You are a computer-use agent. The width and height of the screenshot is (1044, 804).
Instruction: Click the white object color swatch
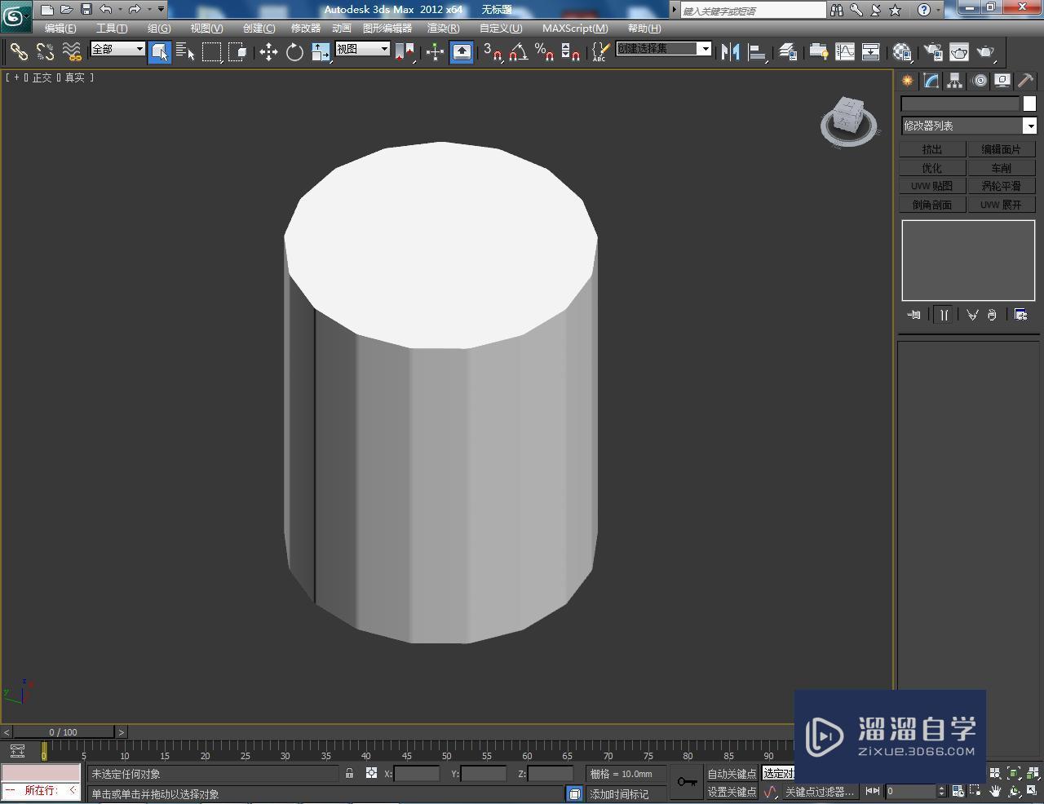(1029, 104)
